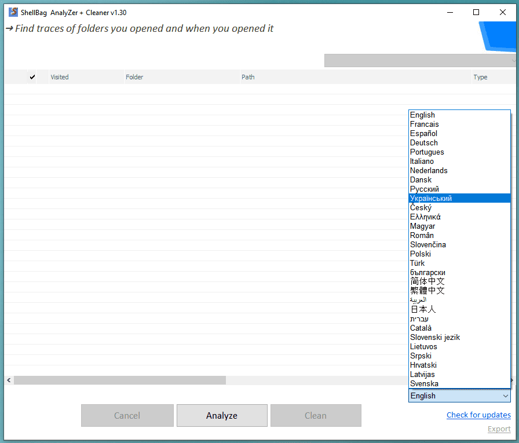The image size is (519, 443).
Task: Select Latvijas language option
Action: (459, 374)
